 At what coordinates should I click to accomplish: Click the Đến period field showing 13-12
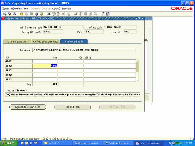(94, 32)
